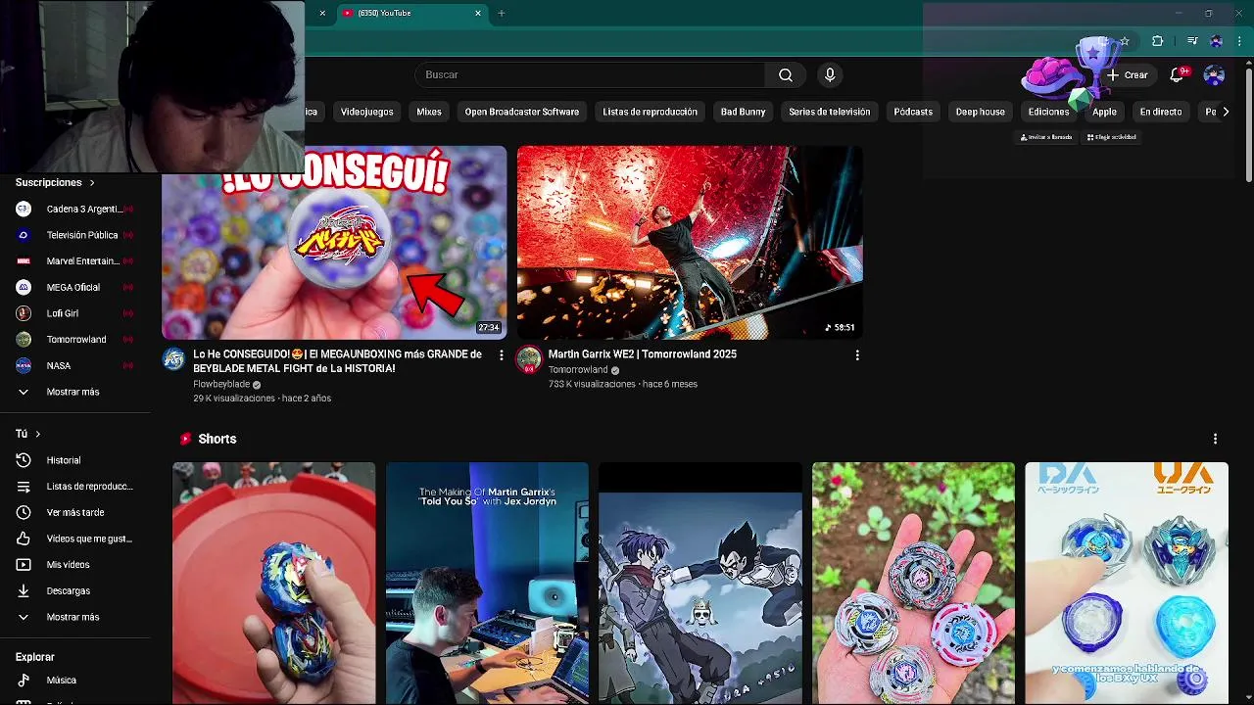Select Mixes filter chip
Screen dimensions: 1254x705
point(429,112)
